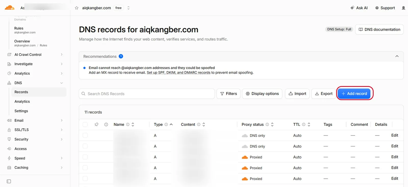Image resolution: width=408 pixels, height=187 pixels.
Task: Click the info column icon beside pin
Action: [106, 124]
